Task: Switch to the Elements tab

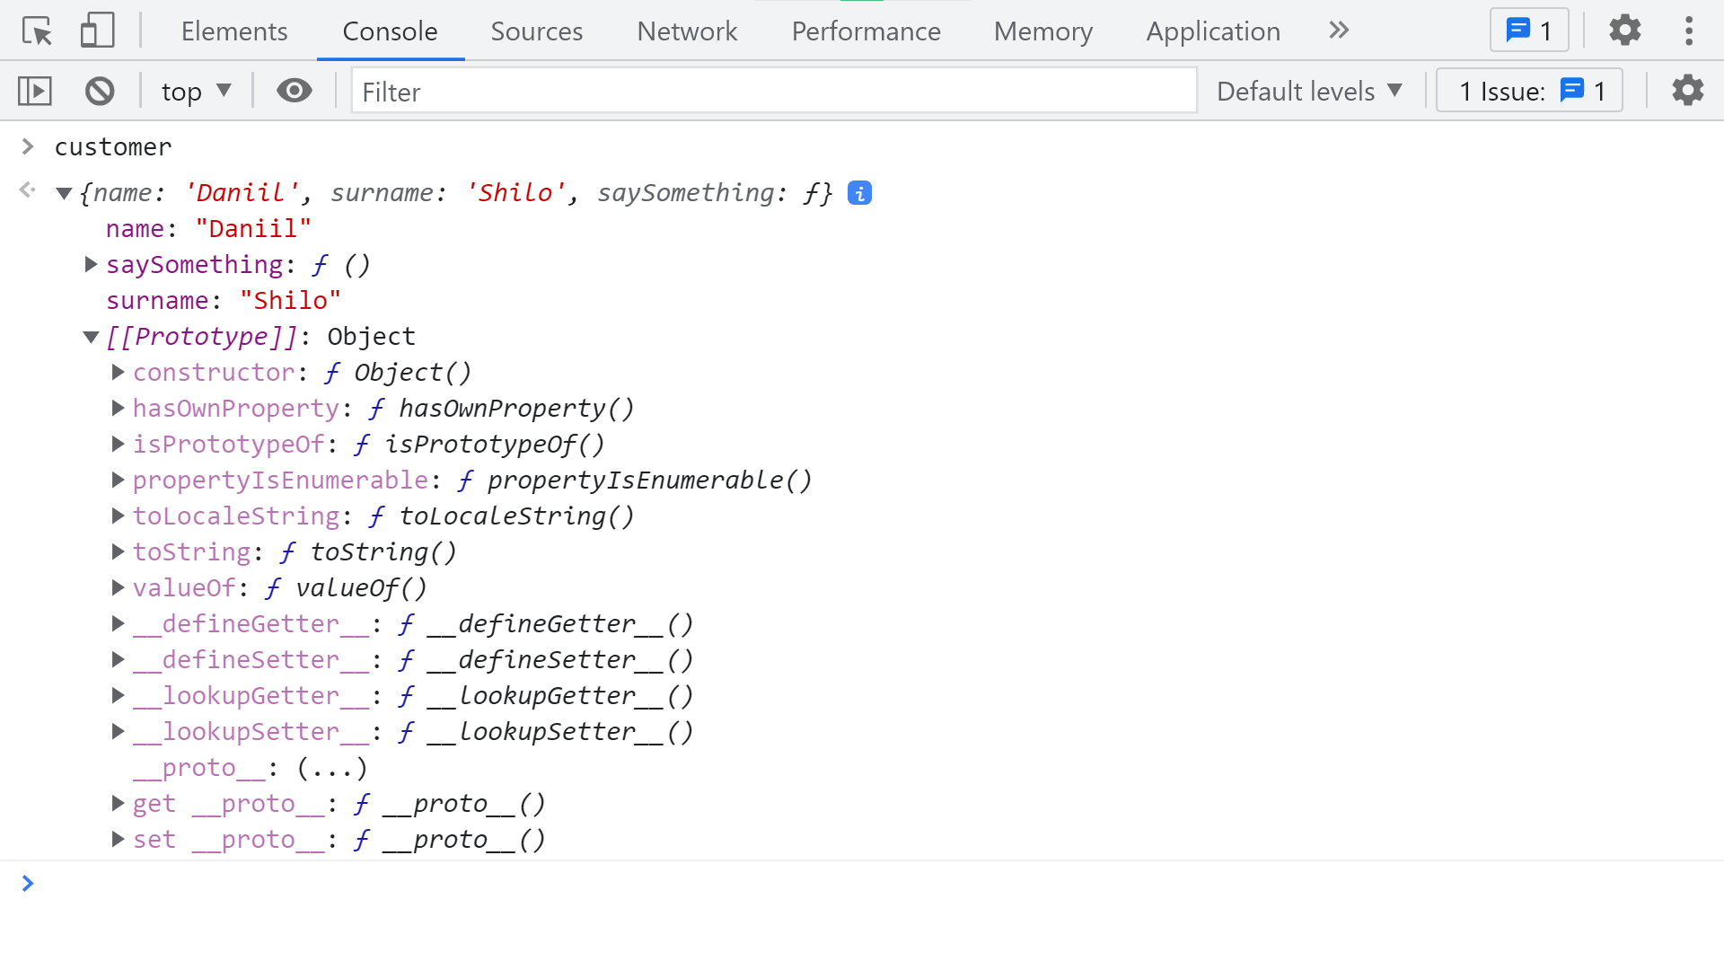Action: [233, 31]
